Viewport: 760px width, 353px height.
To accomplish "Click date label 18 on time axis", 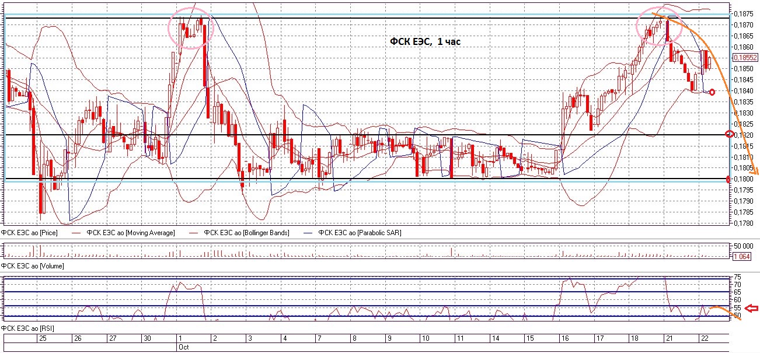I will pyautogui.click(x=635, y=338).
